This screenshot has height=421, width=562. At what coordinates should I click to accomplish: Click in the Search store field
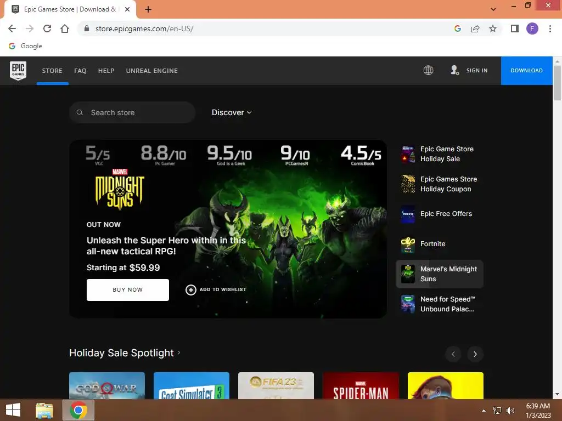tap(132, 112)
